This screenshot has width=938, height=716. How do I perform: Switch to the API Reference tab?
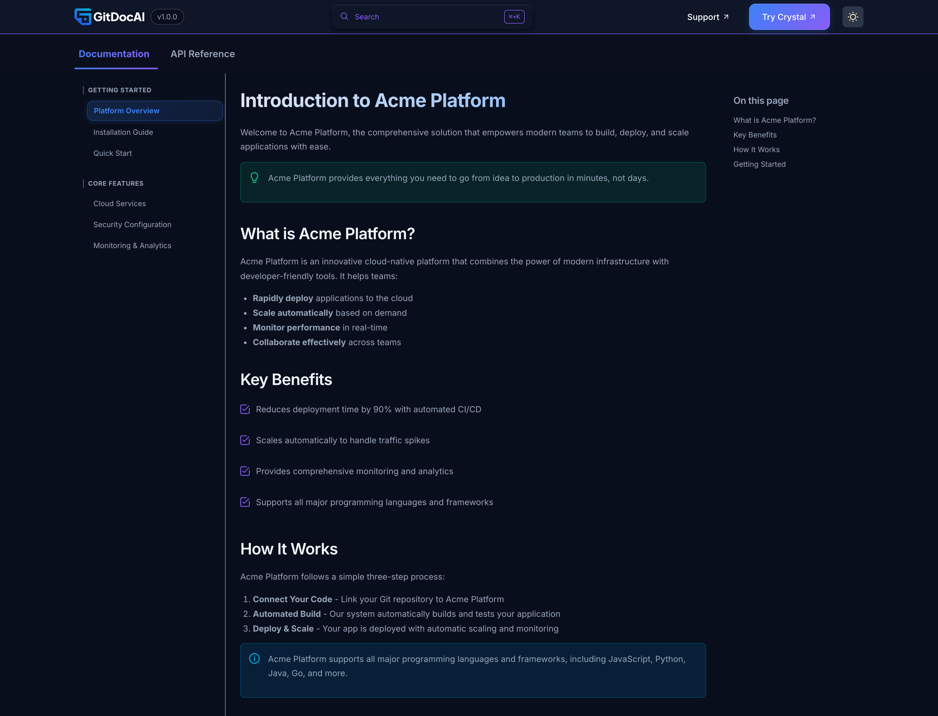point(202,54)
